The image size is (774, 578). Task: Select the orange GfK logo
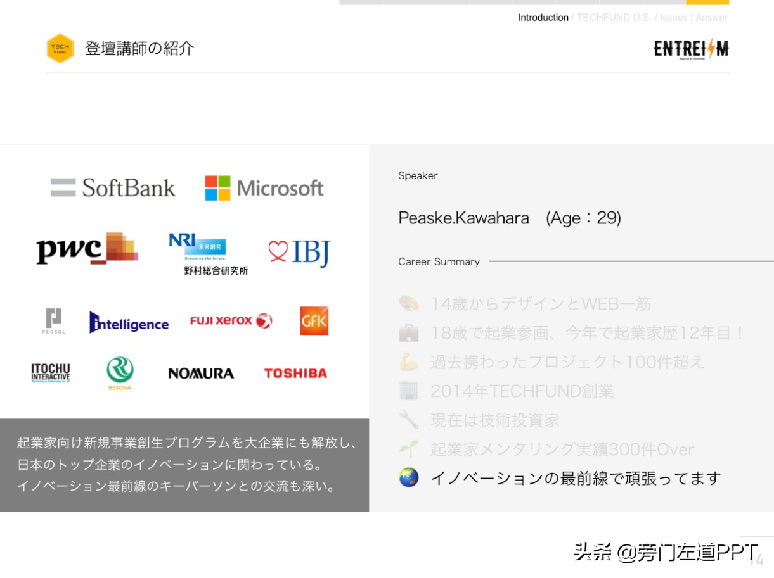coord(314,321)
